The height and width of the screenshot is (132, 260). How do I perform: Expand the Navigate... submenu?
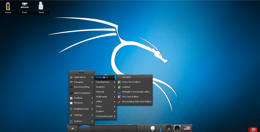pyautogui.click(x=82, y=82)
